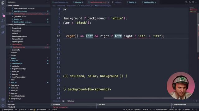The height and width of the screenshot is (111, 199).
Task: Open the Run and Debug view
Action: [3, 21]
